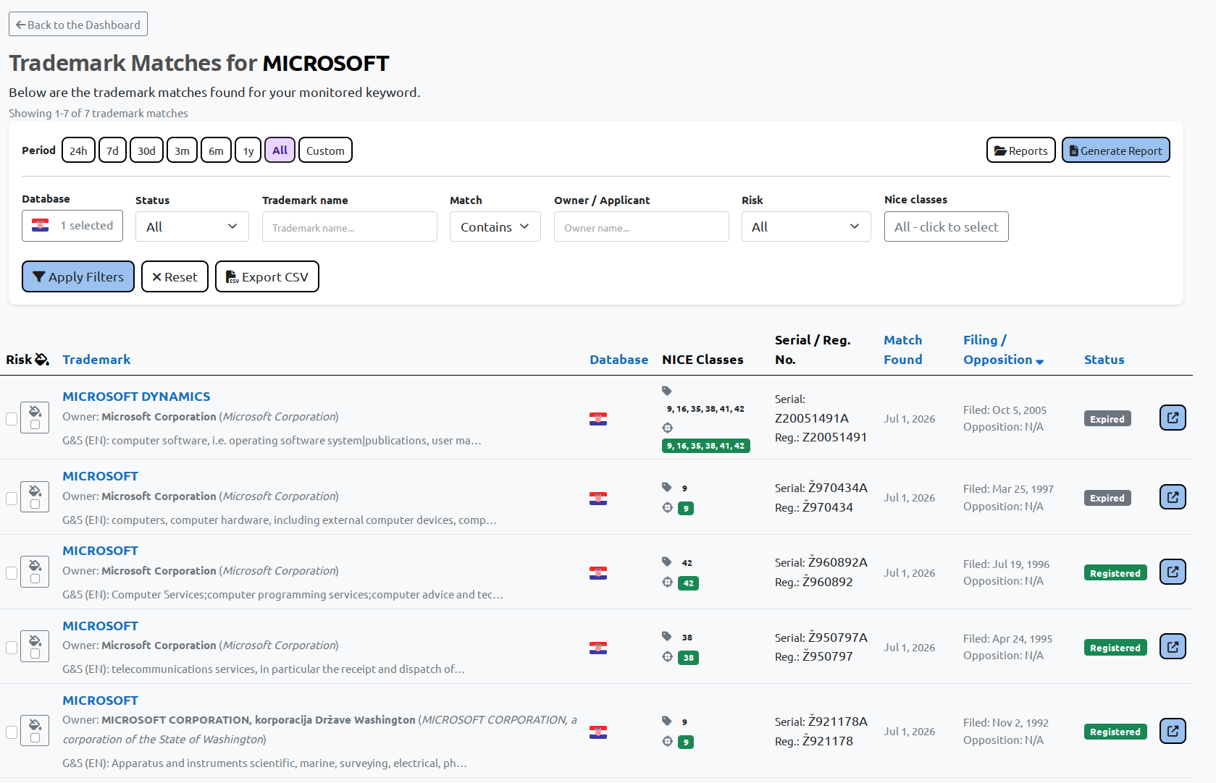Open external link for serial Ž960892A row
Screen dimensions: 1216x783
(1173, 572)
